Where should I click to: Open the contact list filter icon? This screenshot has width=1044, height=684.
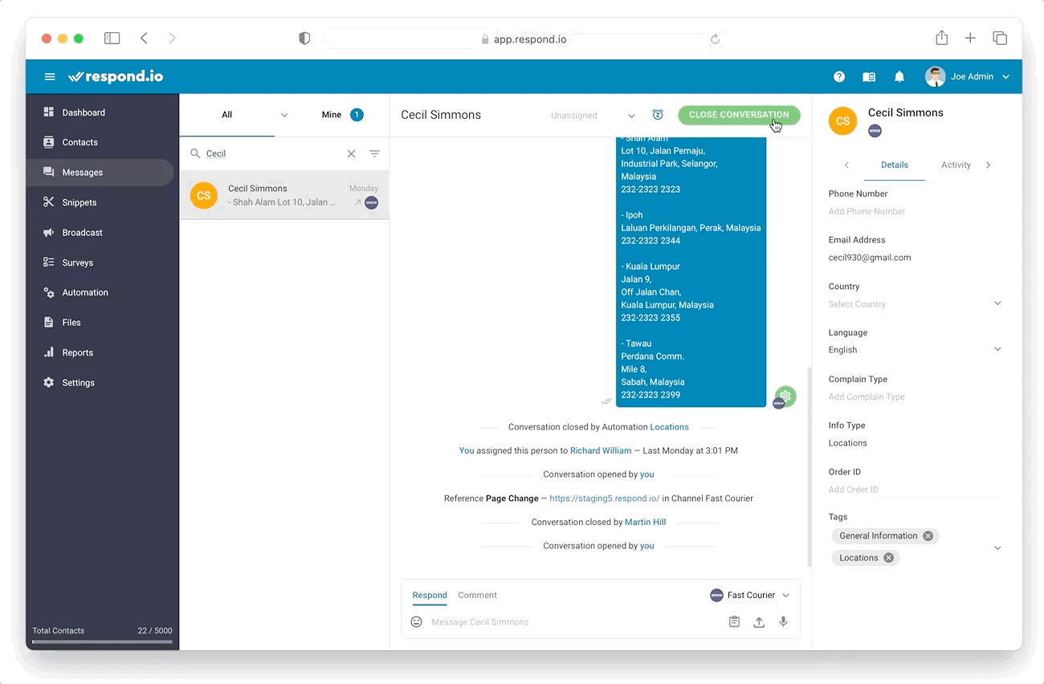374,154
